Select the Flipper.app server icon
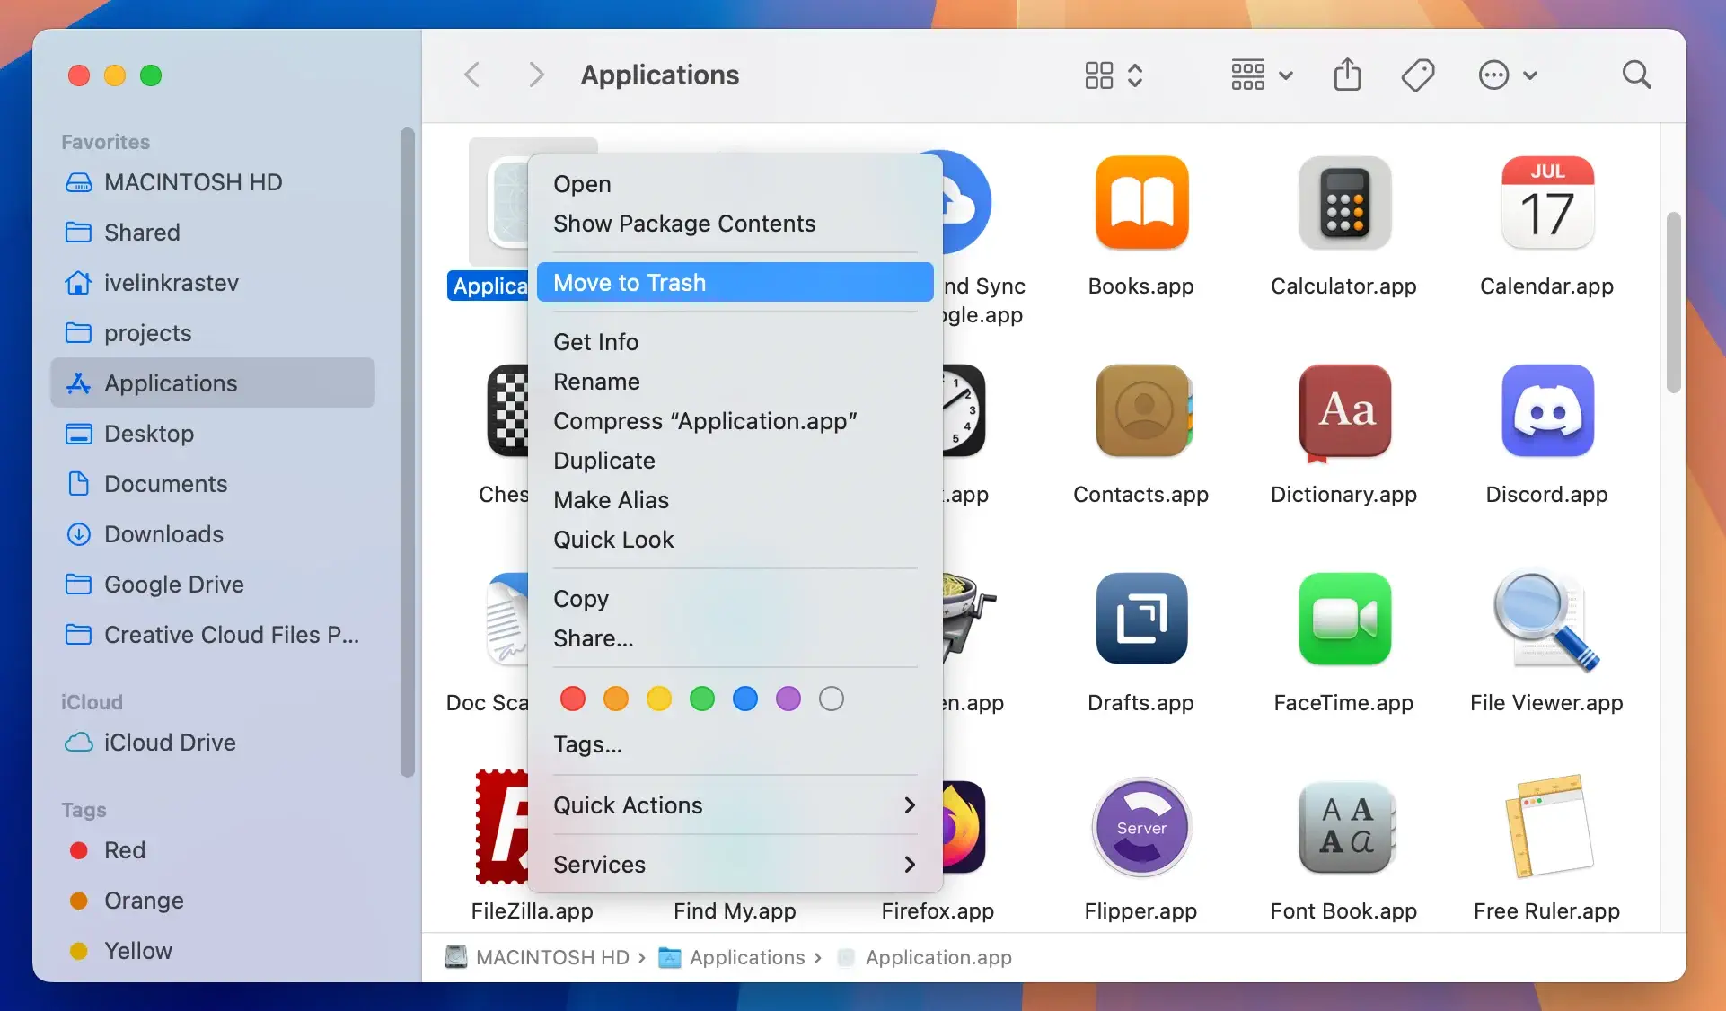 tap(1140, 828)
